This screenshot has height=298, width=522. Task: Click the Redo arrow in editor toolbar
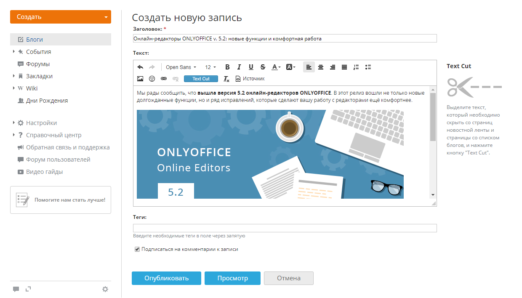click(x=152, y=67)
